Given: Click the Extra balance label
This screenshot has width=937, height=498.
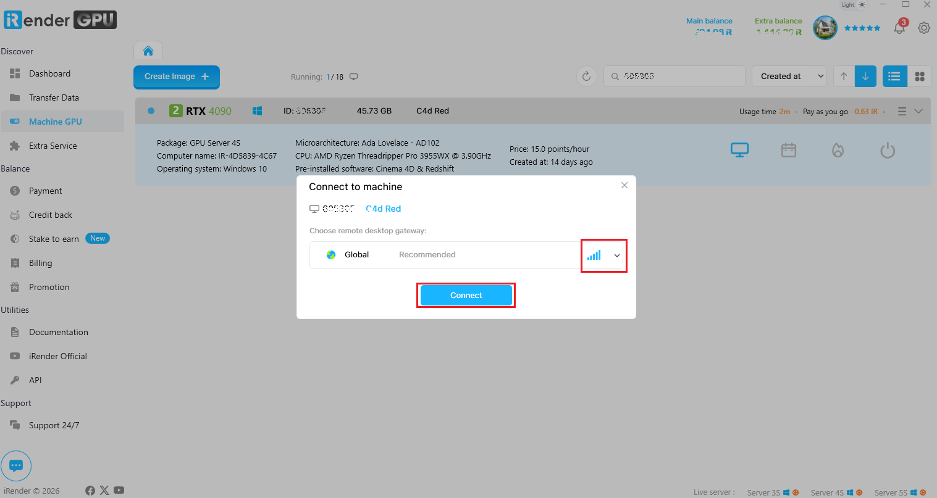Looking at the screenshot, I should [x=778, y=21].
